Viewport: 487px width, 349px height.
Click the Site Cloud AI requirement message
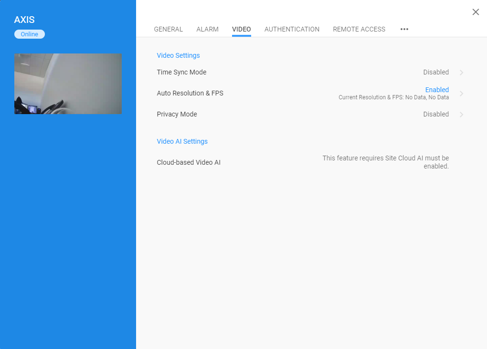point(385,162)
